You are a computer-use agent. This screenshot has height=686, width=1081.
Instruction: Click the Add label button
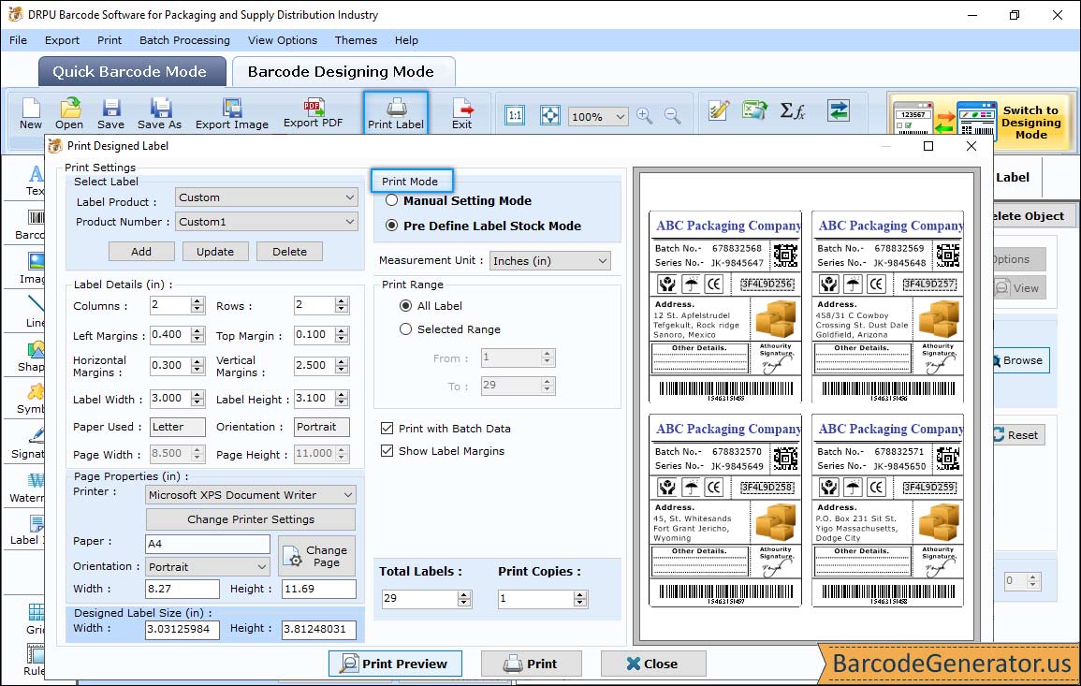click(x=141, y=252)
